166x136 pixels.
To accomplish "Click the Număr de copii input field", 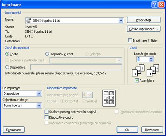I will click(143, 59).
